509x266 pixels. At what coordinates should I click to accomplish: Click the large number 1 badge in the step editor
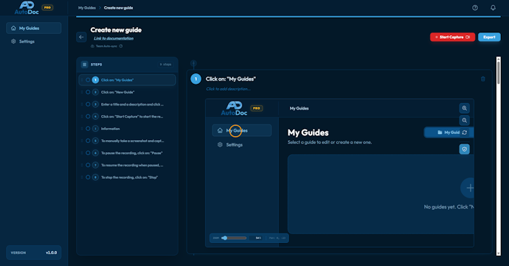point(195,79)
